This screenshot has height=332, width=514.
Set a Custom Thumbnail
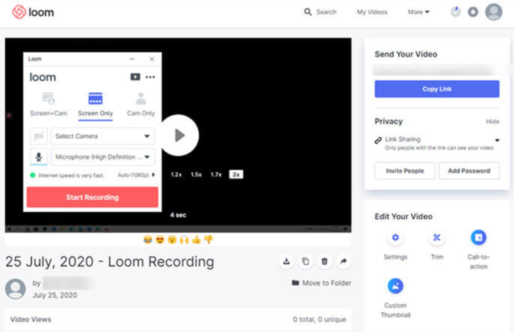coord(395,286)
